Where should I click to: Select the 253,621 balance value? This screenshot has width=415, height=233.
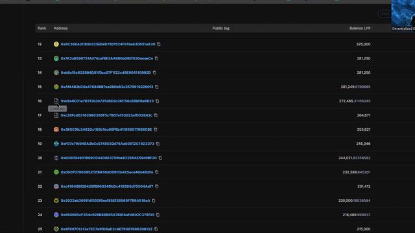364,129
